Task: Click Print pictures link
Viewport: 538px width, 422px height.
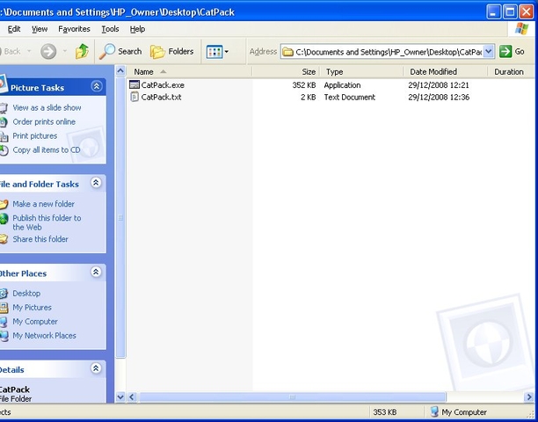Action: (x=35, y=136)
